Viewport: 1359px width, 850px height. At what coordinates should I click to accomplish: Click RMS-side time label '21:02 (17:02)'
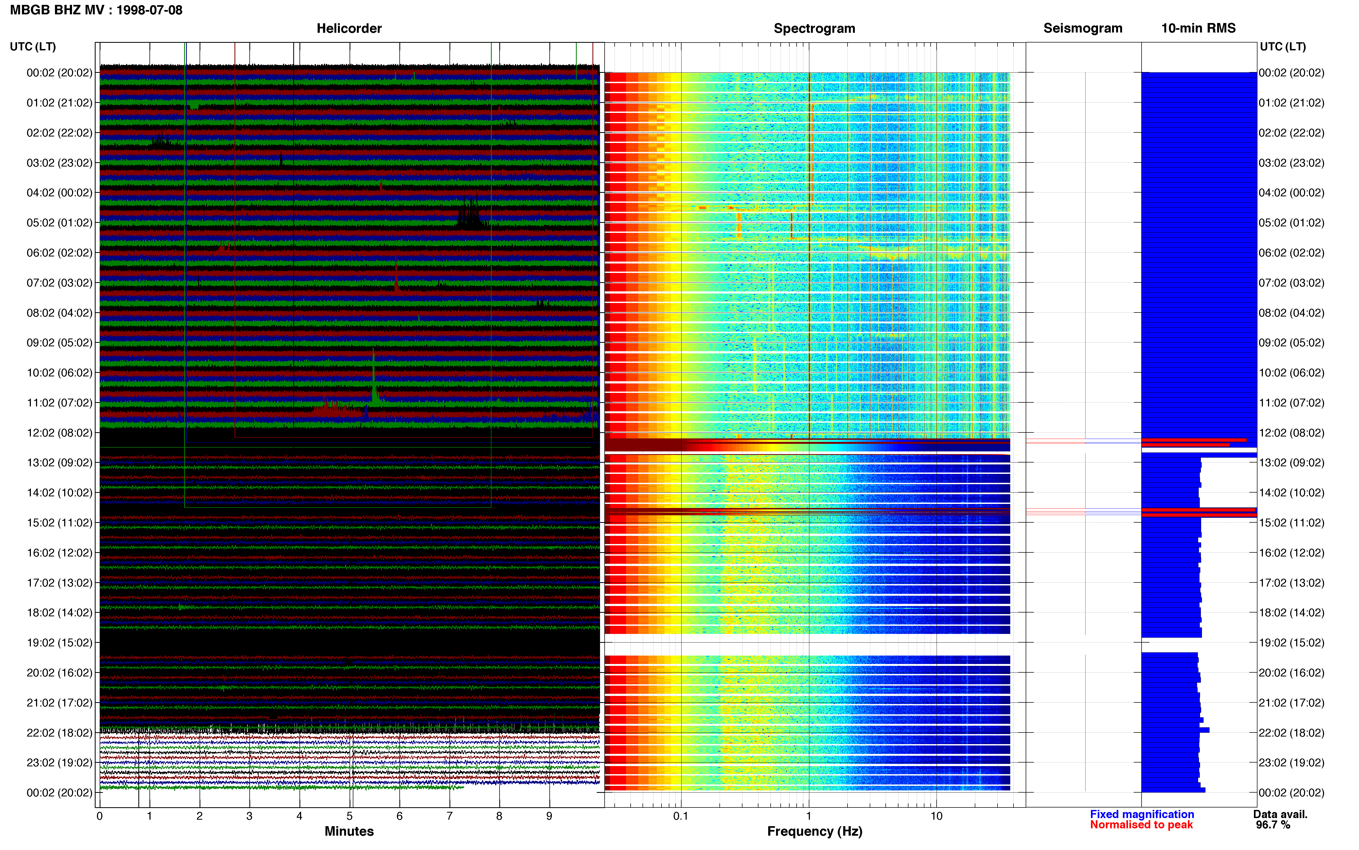click(1292, 703)
